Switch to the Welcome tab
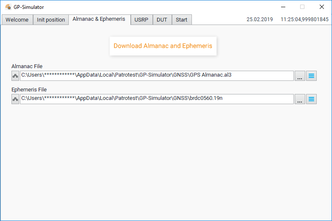332x221 pixels. point(17,19)
